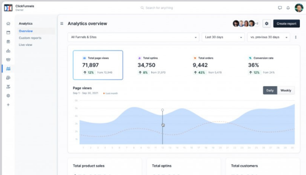Click the Total page views eye icon

tap(84, 58)
